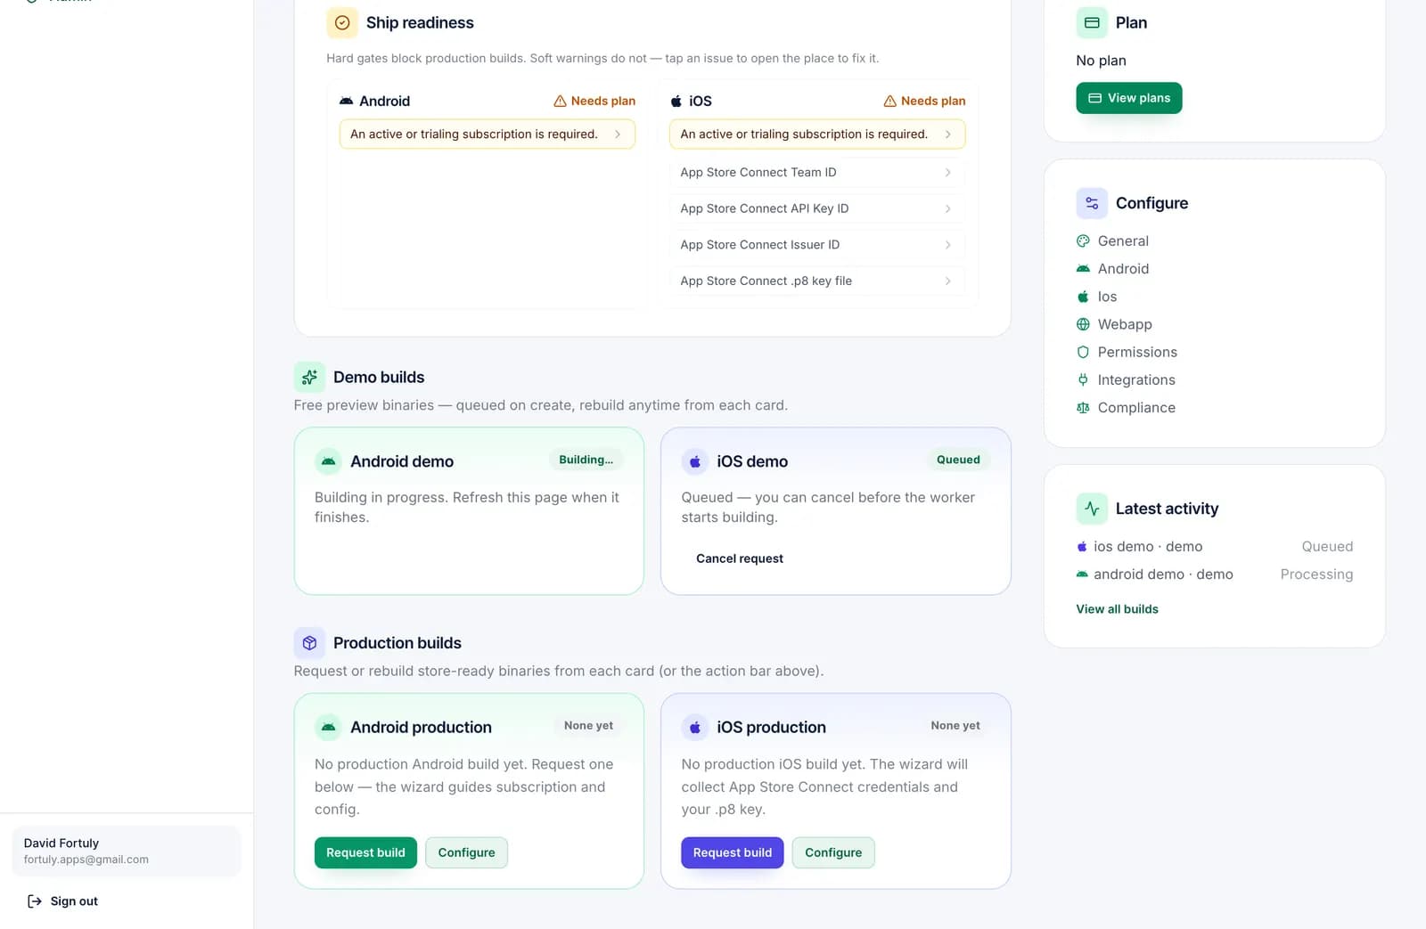Expand App Store Connect .p8 key file chevron
The width and height of the screenshot is (1426, 929).
coord(947,281)
